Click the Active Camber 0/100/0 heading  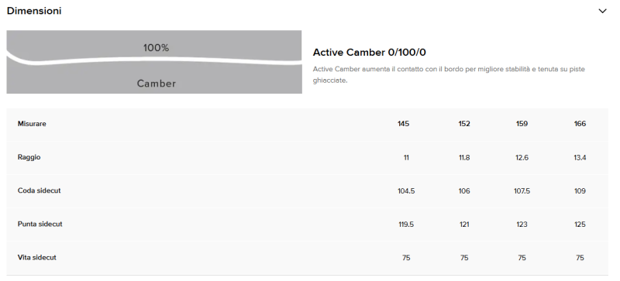[x=370, y=52]
